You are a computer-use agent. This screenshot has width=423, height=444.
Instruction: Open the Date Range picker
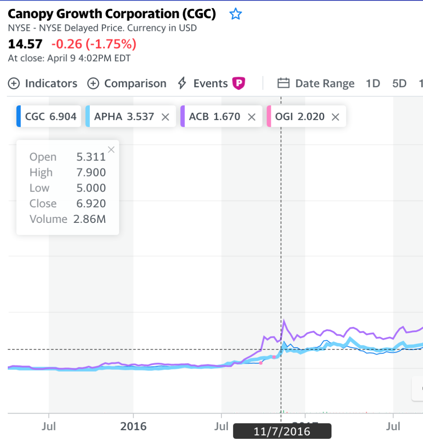316,84
